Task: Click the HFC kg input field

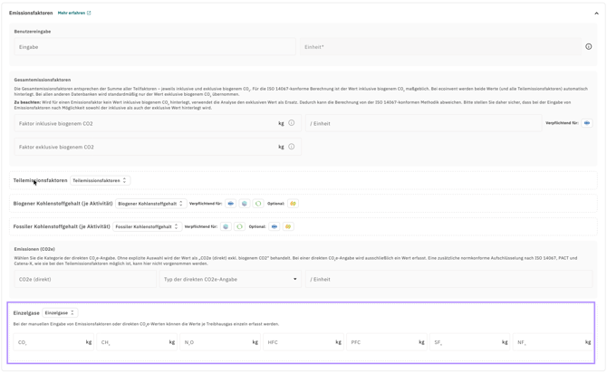Action: (x=303, y=342)
